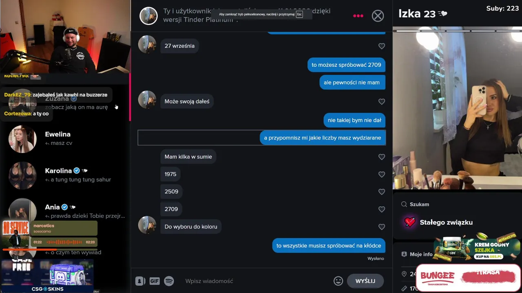Like the 'Może swoją dałeś' message

(382, 102)
